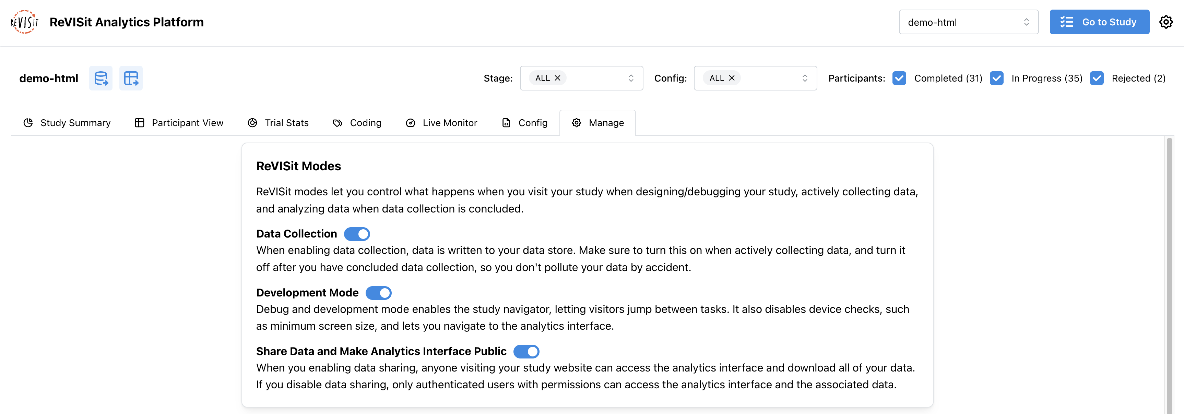
Task: Uncheck the Rejected participants checkbox
Action: click(1097, 78)
